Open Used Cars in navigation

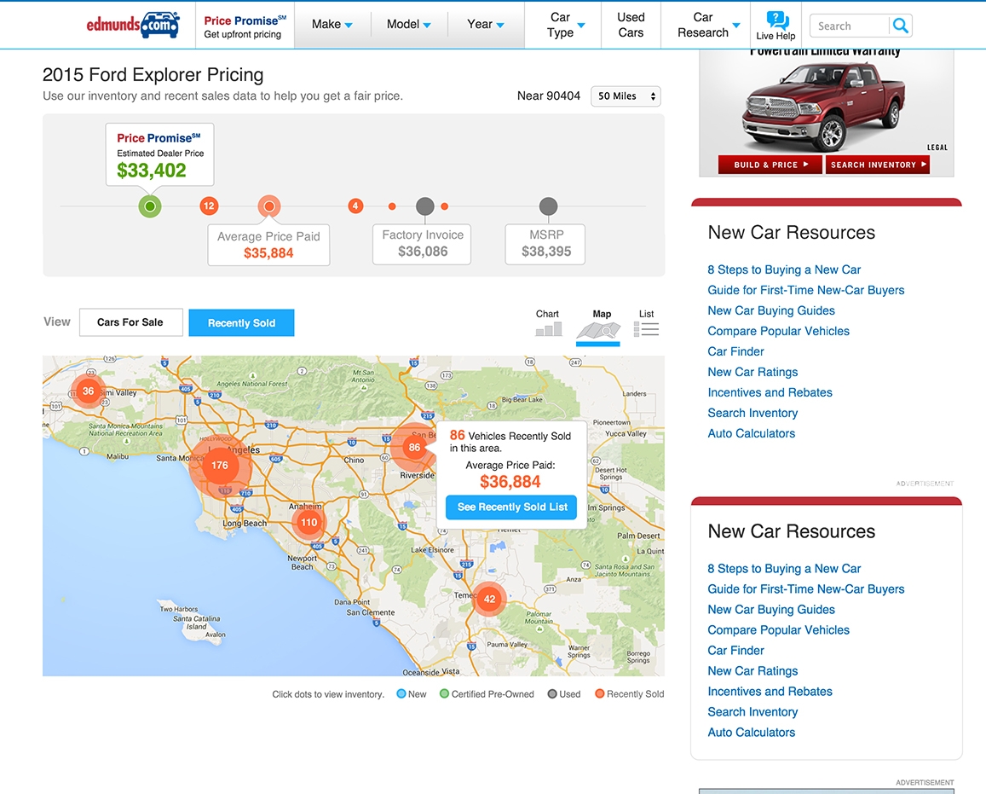tap(631, 26)
